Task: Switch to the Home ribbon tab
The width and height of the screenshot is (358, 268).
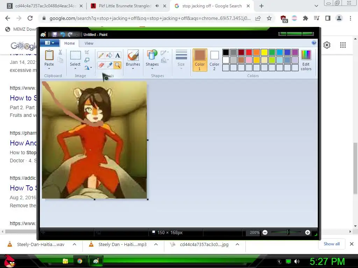Action: click(x=70, y=43)
